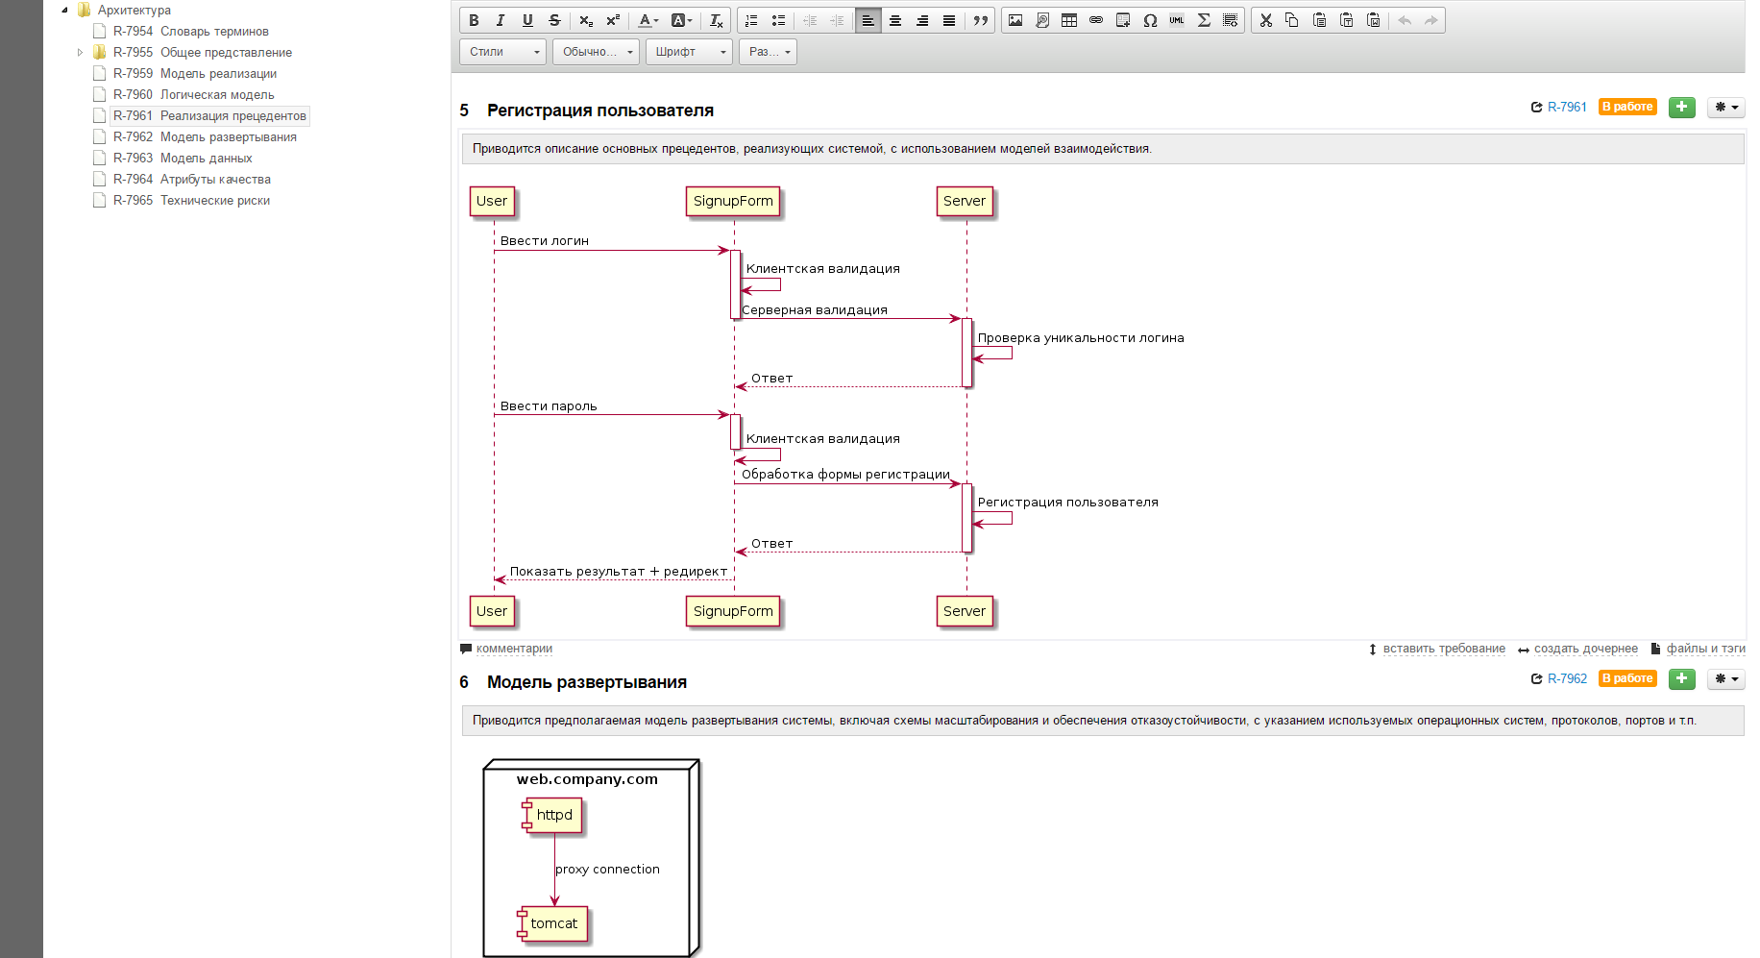Open the Шрифт font dropdown
This screenshot has width=1760, height=958.
click(x=689, y=52)
